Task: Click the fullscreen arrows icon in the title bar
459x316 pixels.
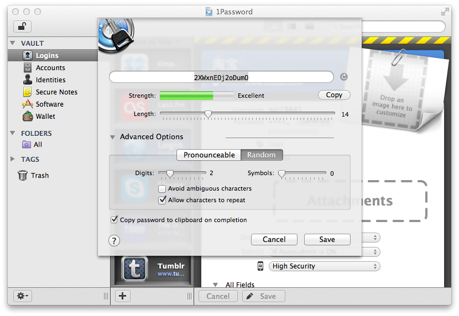Action: [445, 12]
